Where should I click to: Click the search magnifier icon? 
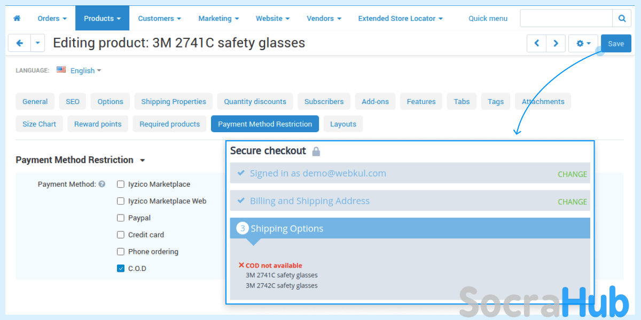tap(622, 18)
